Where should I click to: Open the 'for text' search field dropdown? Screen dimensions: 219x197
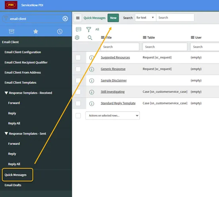click(145, 17)
